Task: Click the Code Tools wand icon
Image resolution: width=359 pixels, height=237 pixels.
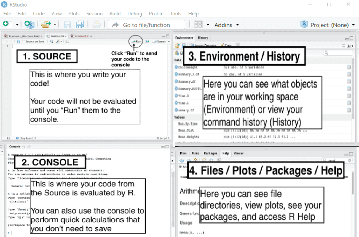Action: point(58,42)
